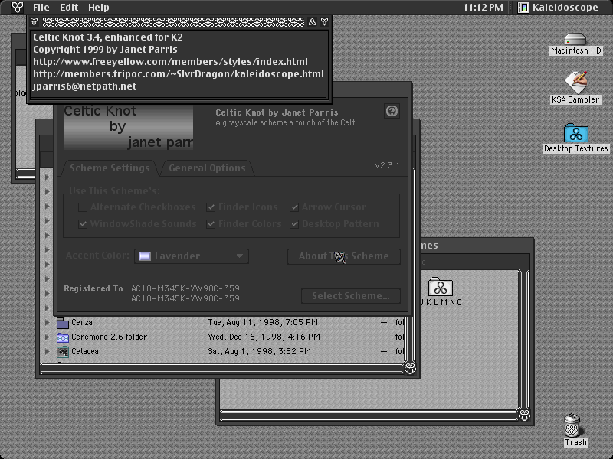The width and height of the screenshot is (613, 459).
Task: Click the Lavender color swatch
Action: point(145,256)
